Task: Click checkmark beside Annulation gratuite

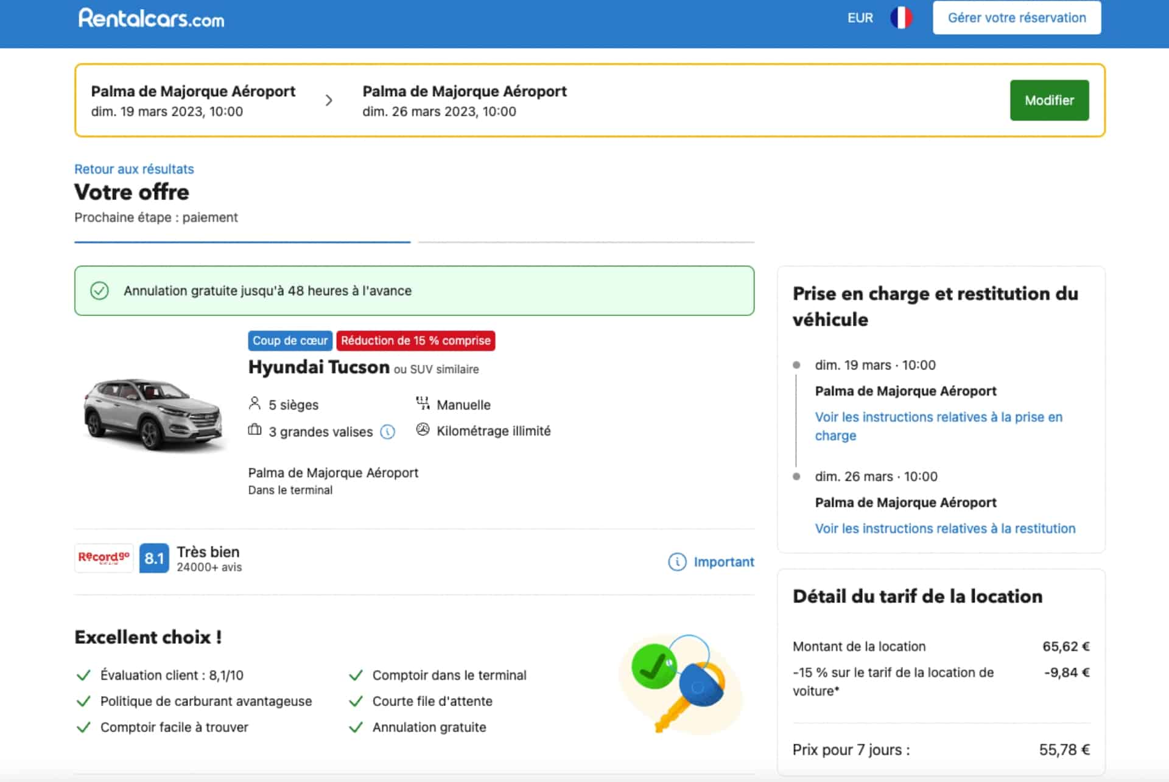Action: click(x=356, y=727)
